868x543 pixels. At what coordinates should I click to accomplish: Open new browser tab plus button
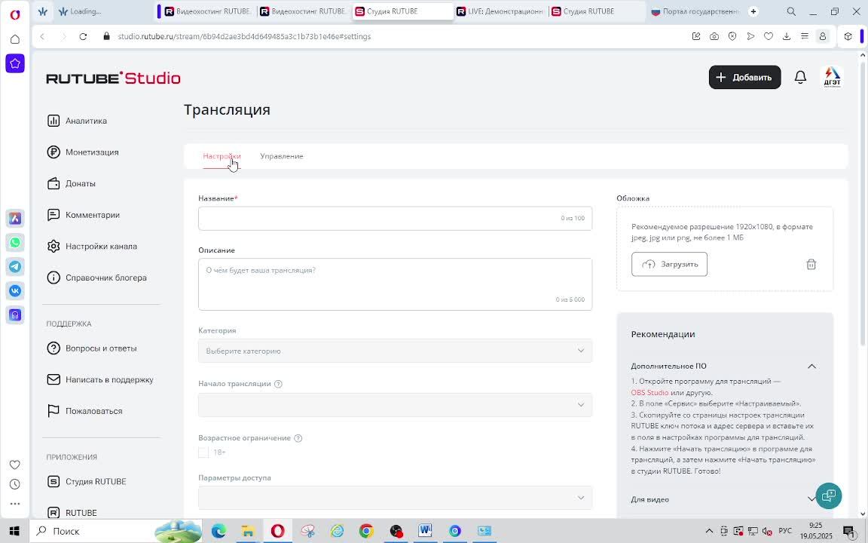(753, 11)
